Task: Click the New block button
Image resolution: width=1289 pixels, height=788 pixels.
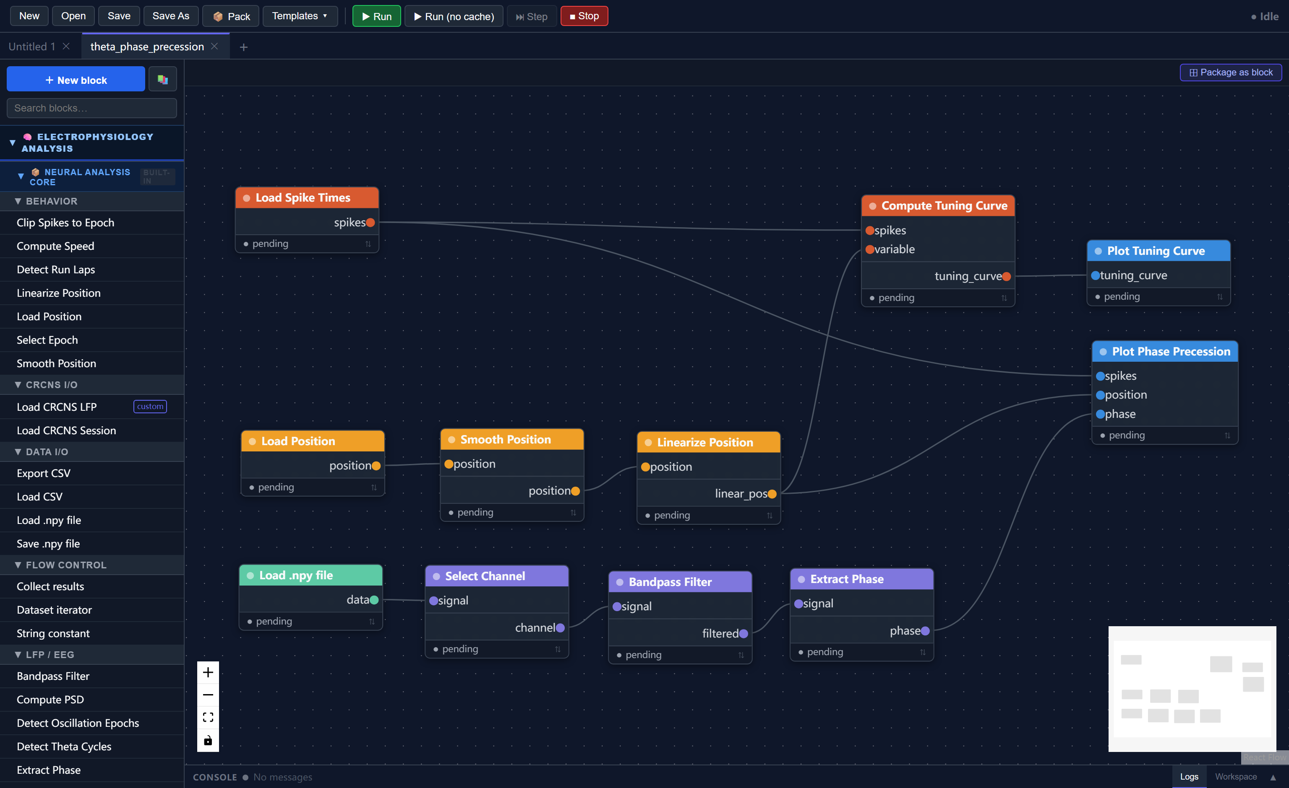Action: [x=76, y=79]
